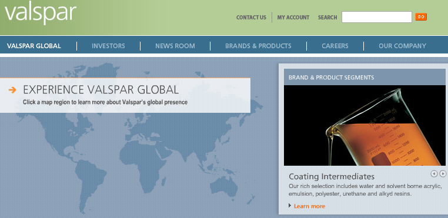The height and width of the screenshot is (218, 448).
Task: Click the orange GO search button
Action: pyautogui.click(x=421, y=17)
